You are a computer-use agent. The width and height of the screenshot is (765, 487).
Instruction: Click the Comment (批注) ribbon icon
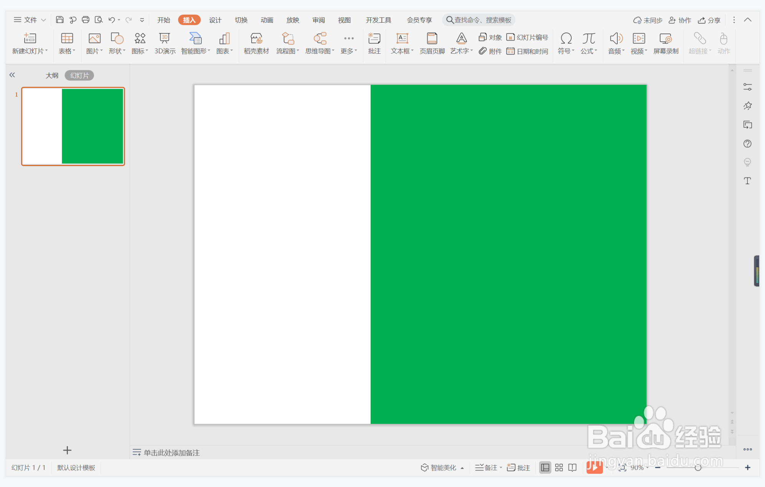point(374,39)
